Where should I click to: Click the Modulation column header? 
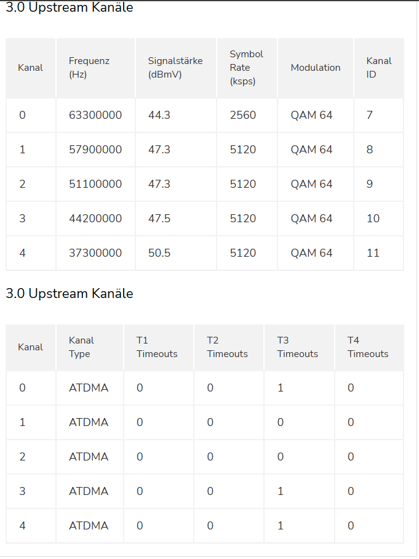coord(315,68)
